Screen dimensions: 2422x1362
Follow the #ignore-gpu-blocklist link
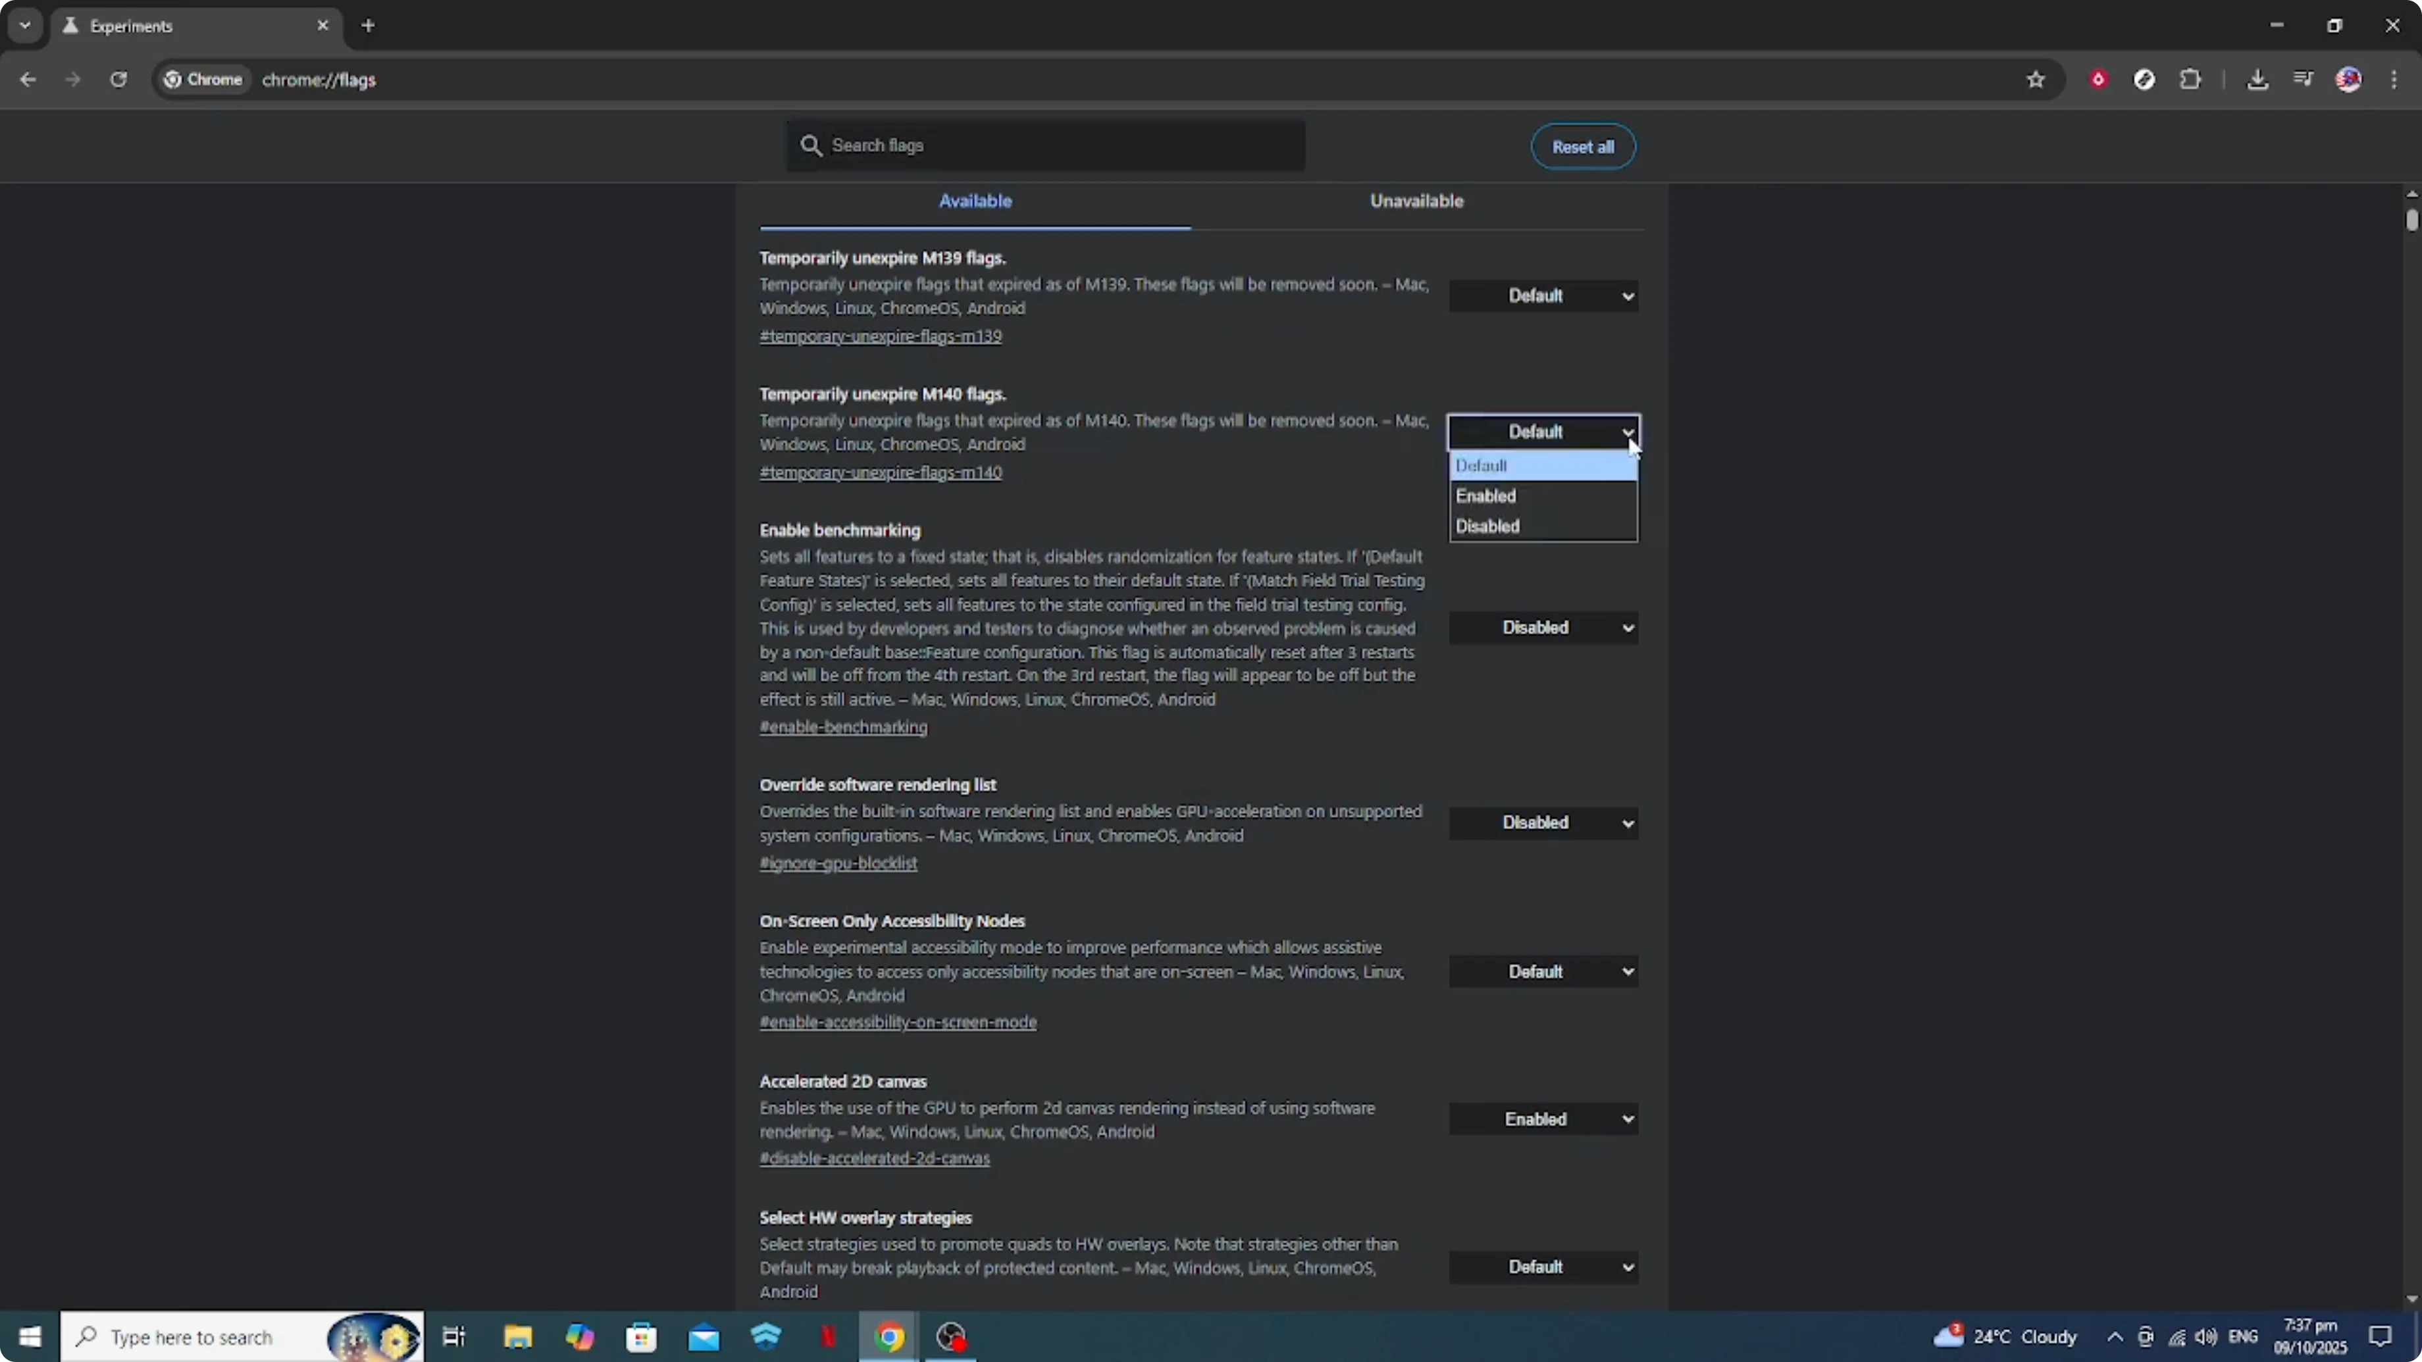pyautogui.click(x=838, y=863)
